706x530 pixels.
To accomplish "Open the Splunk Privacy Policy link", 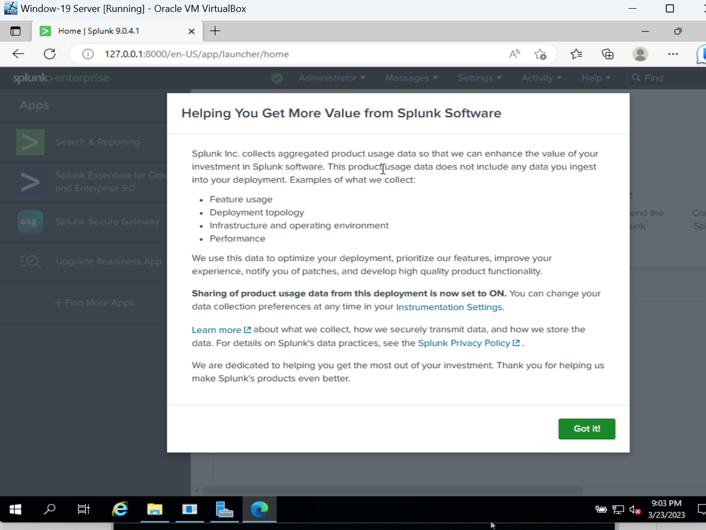I will pos(469,343).
